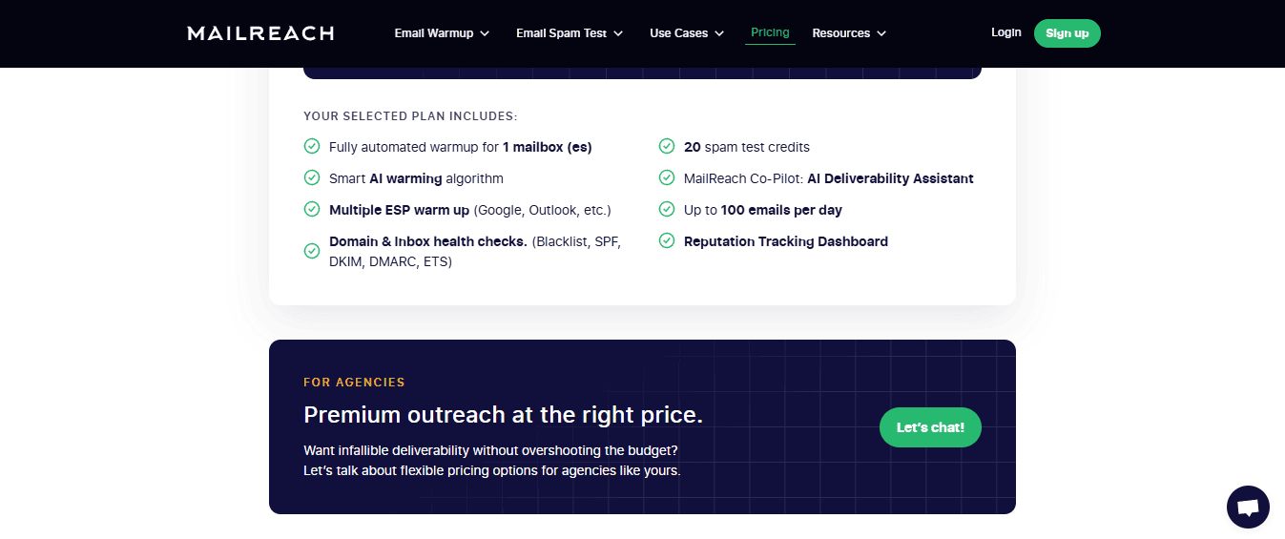The image size is (1285, 539).
Task: Expand the Use Cases dropdown chevron
Action: (x=719, y=33)
